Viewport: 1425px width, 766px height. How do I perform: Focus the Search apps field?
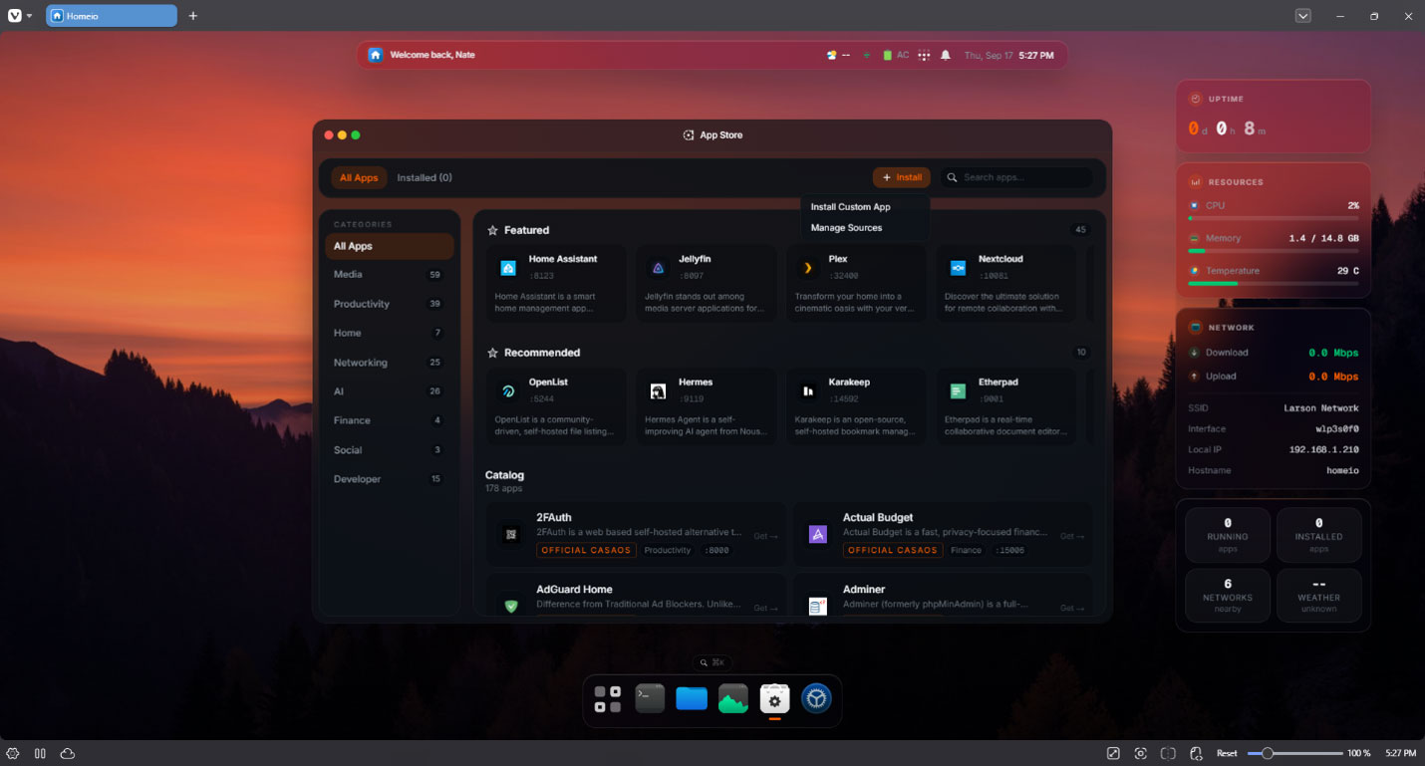[1016, 177]
